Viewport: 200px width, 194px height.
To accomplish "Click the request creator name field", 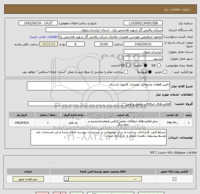I will coord(111,37).
